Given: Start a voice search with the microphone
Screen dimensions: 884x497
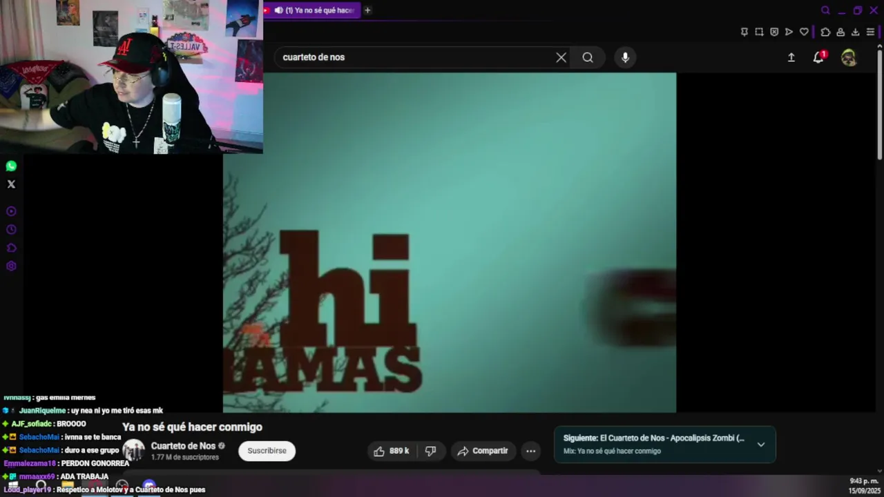Looking at the screenshot, I should pos(625,57).
